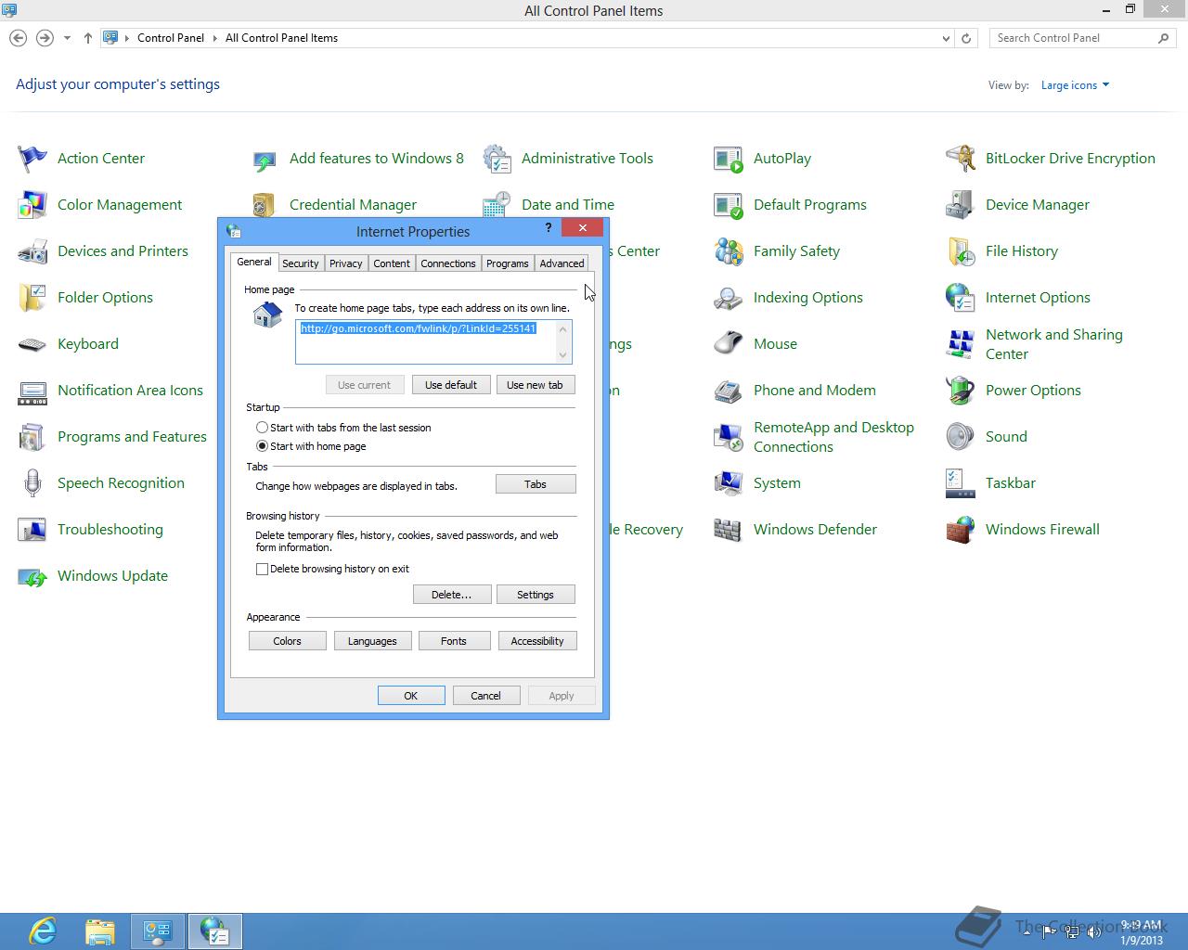Open the Keyboard icon
1188x950 pixels.
pos(32,344)
